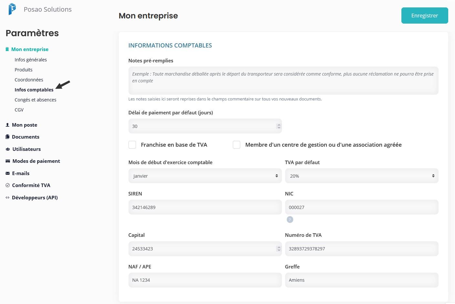Viewport: 455px width, 304px height.
Task: Click the Posao Solutions logo icon
Action: 12,9
